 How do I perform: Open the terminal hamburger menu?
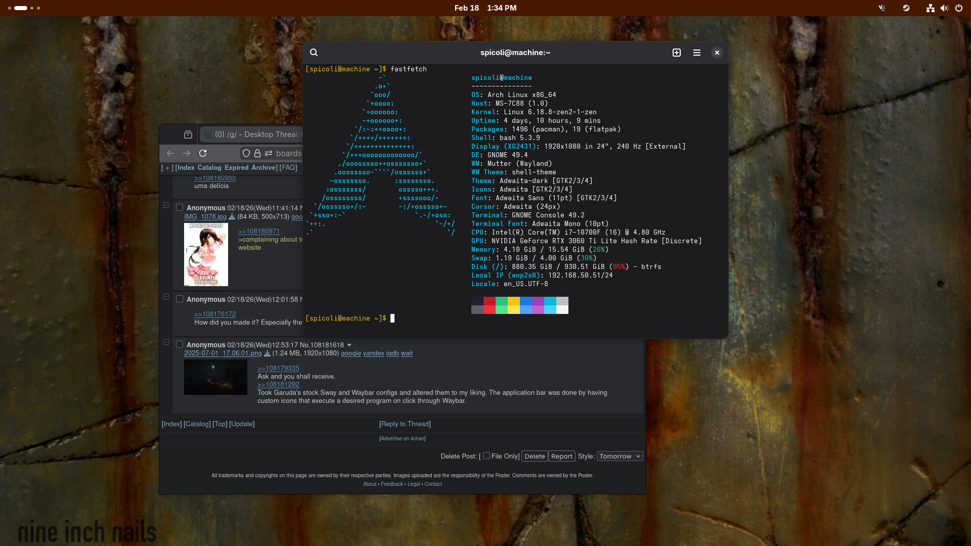click(697, 53)
